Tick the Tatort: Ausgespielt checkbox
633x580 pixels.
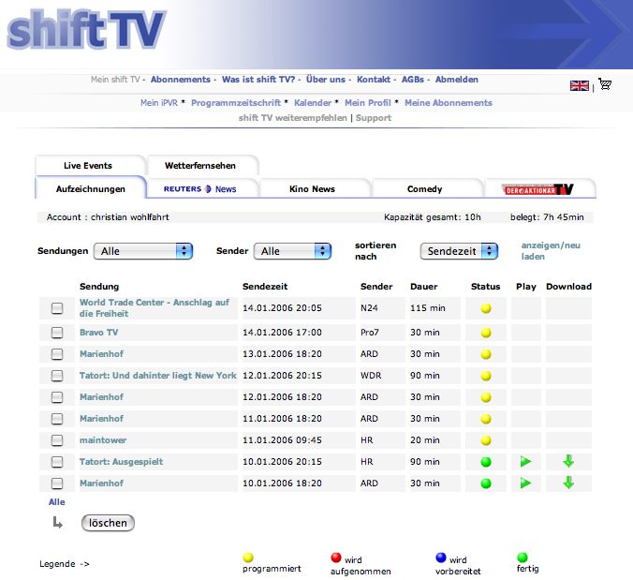[57, 462]
